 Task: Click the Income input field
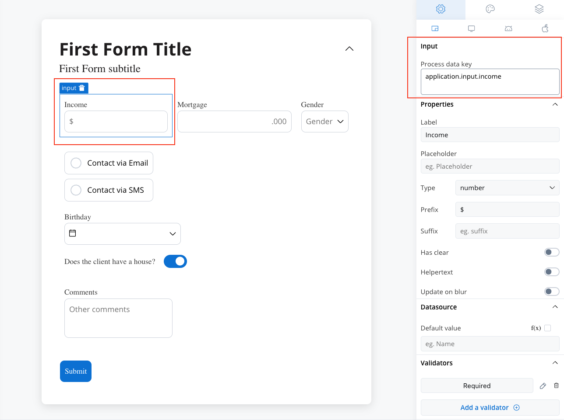(x=116, y=121)
